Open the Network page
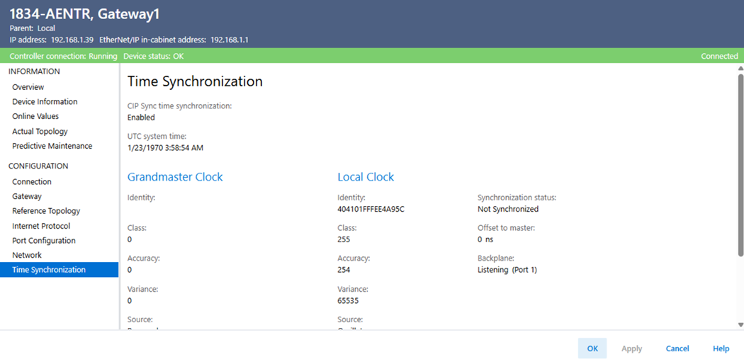The width and height of the screenshot is (744, 364). coord(27,255)
